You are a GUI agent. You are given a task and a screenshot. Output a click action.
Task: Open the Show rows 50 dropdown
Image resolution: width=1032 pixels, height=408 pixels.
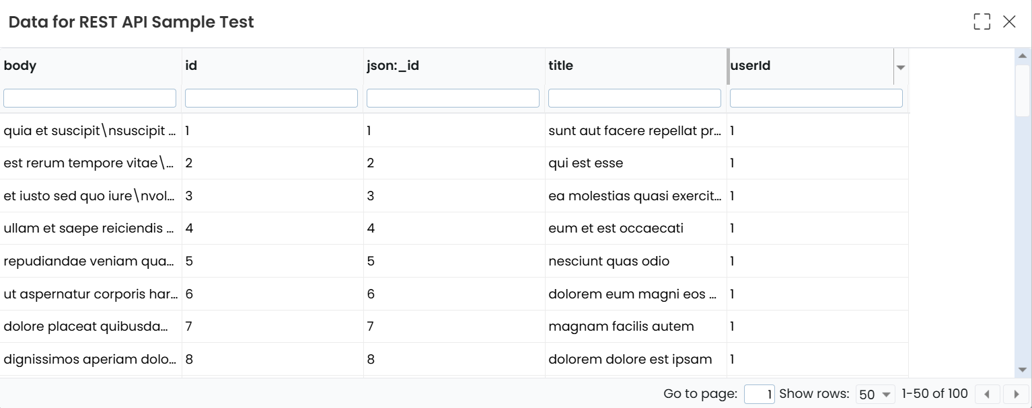click(x=875, y=395)
